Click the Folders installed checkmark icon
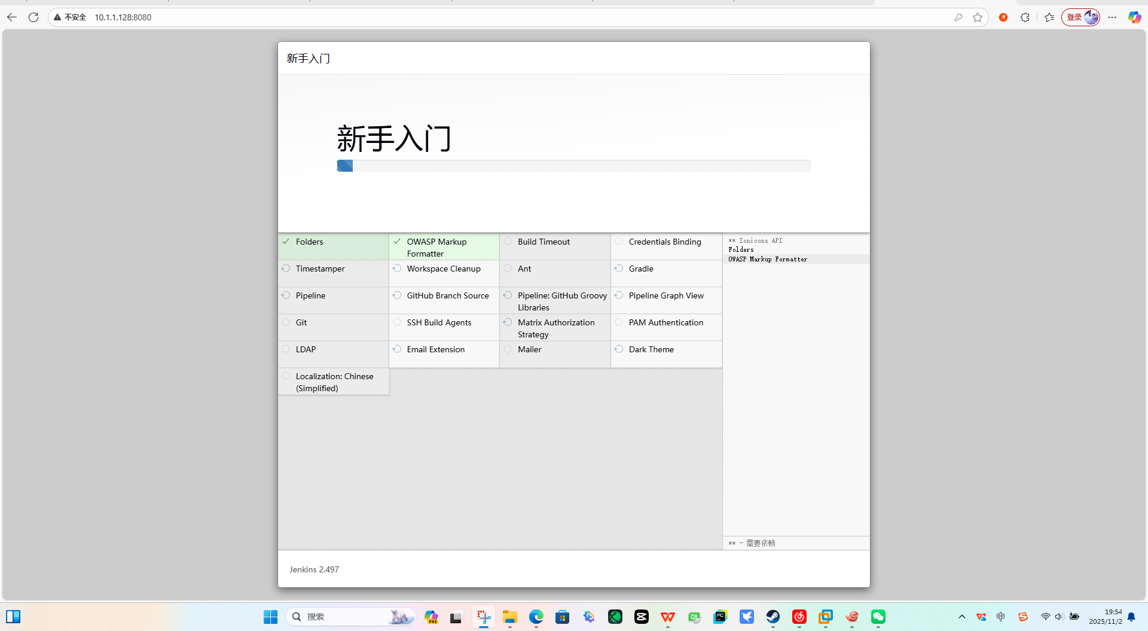Image resolution: width=1148 pixels, height=631 pixels. (x=286, y=242)
